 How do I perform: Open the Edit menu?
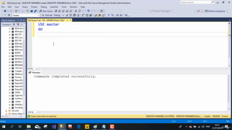click(9, 7)
